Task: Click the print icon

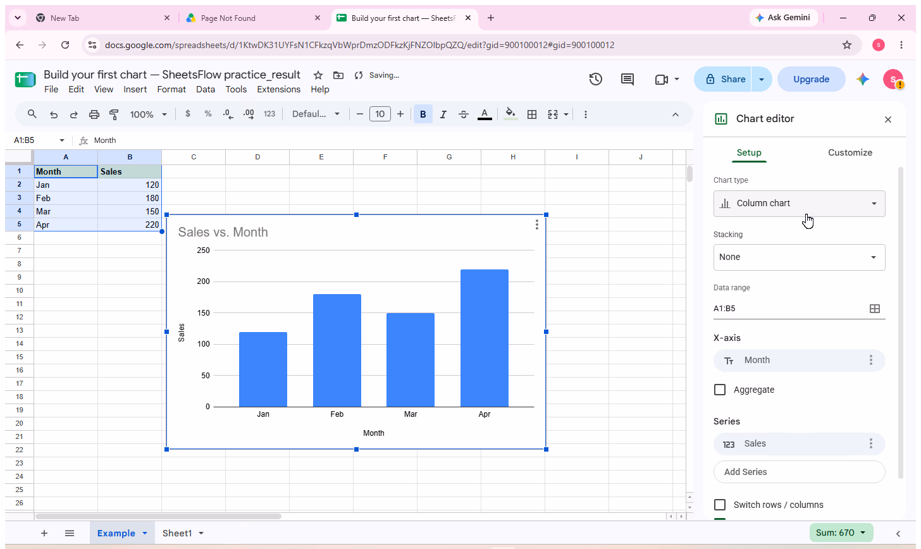Action: coord(94,114)
